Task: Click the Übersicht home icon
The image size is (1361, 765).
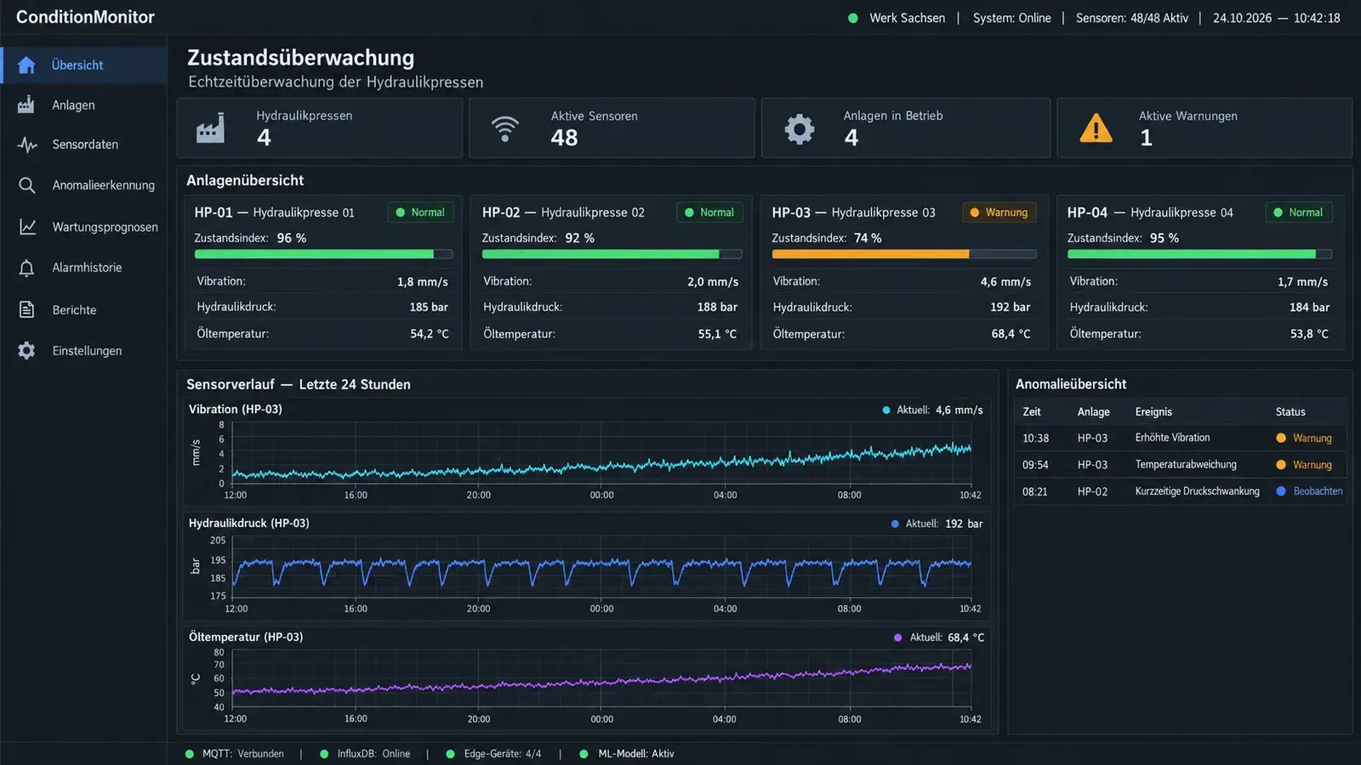Action: 26,65
